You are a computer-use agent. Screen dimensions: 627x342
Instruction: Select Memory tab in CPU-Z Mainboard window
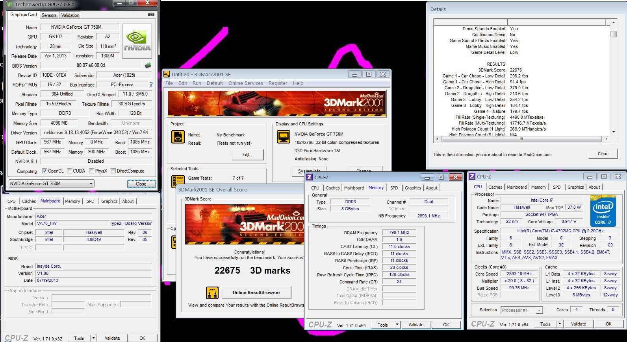(72, 201)
